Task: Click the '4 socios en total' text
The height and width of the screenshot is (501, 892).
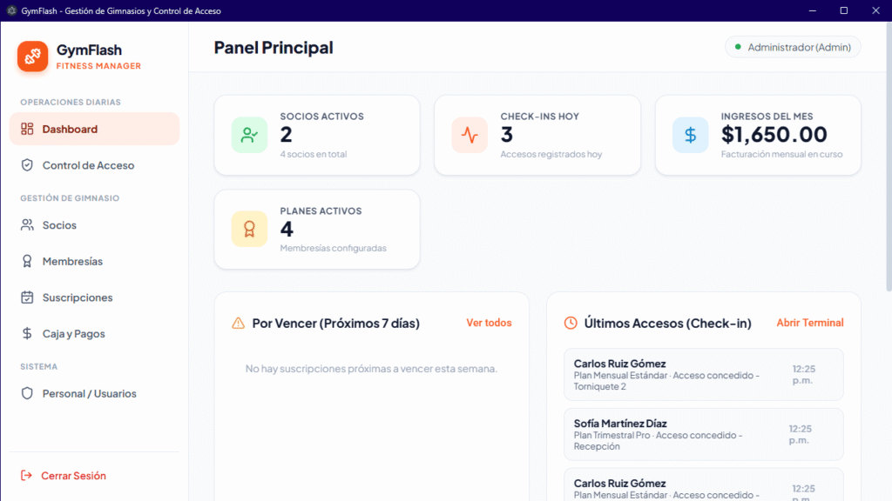Action: tap(314, 154)
